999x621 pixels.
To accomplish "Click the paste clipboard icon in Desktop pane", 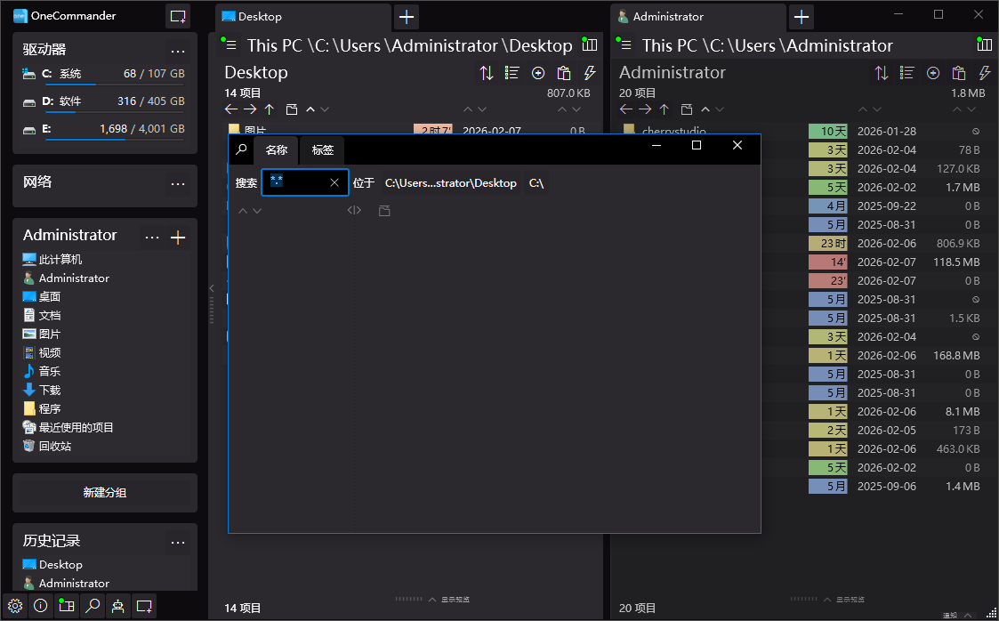I will pyautogui.click(x=563, y=73).
